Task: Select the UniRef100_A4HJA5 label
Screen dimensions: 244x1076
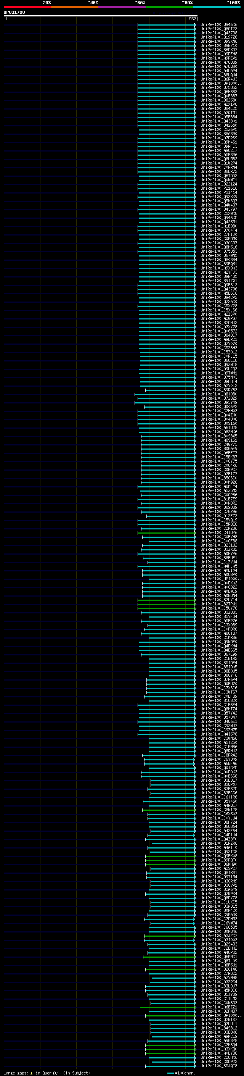Action: [219, 566]
